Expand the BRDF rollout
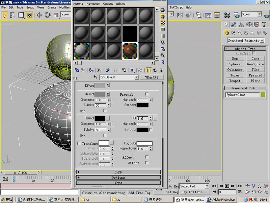This screenshot has height=203, width=270. pyautogui.click(x=118, y=172)
